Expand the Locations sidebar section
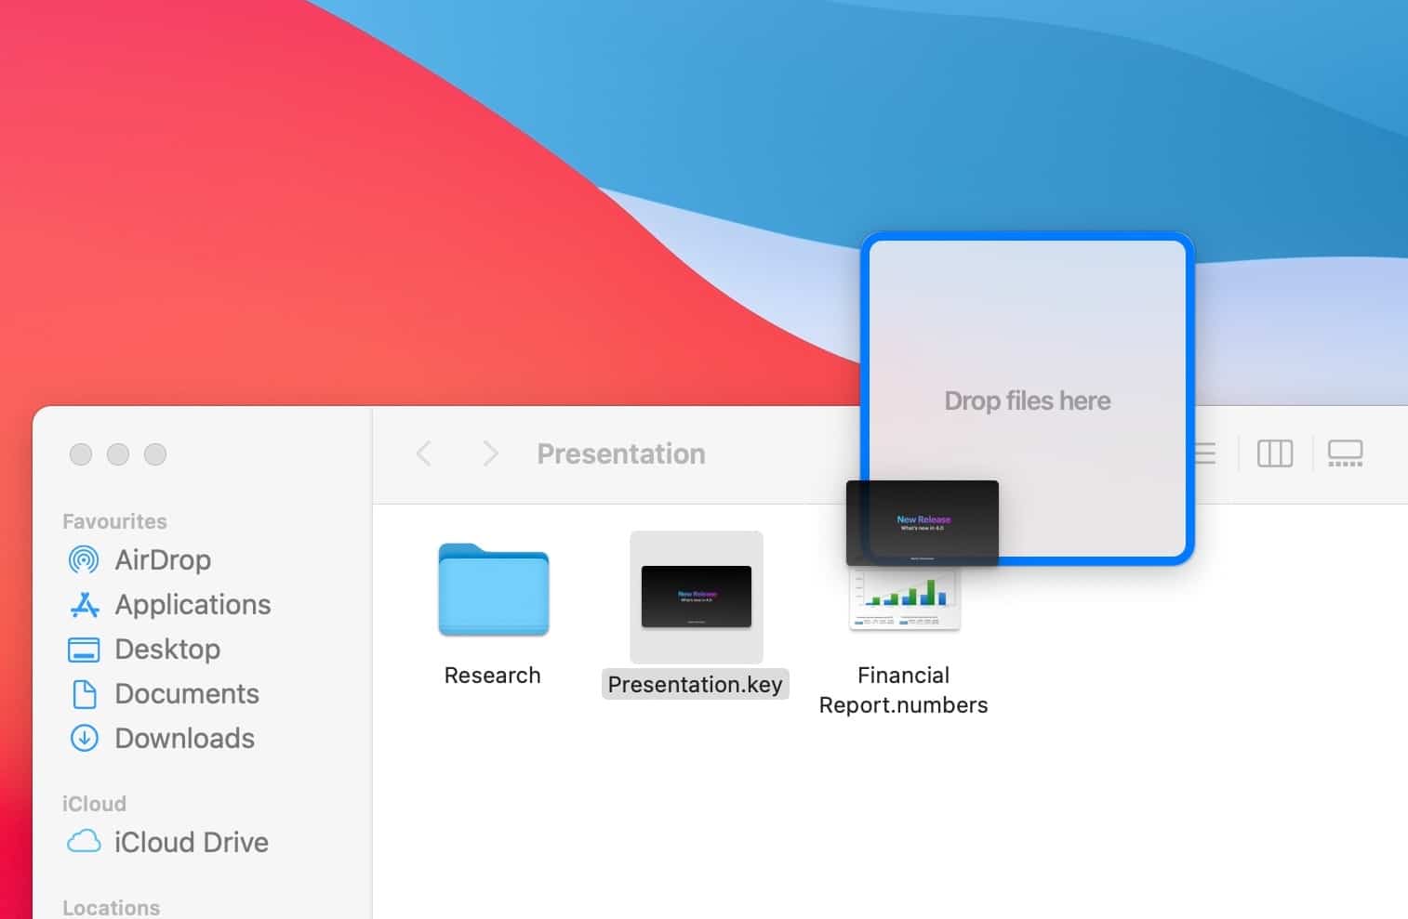This screenshot has width=1408, height=919. pos(111,906)
